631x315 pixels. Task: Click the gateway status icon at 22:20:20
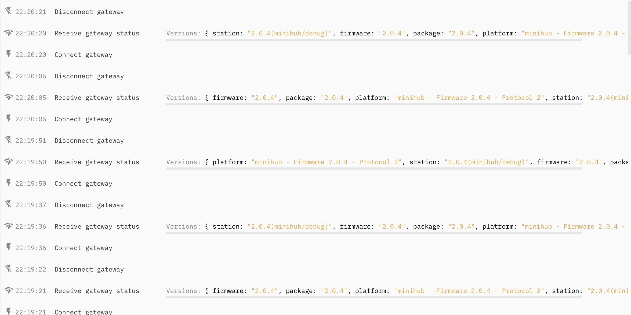pos(8,33)
